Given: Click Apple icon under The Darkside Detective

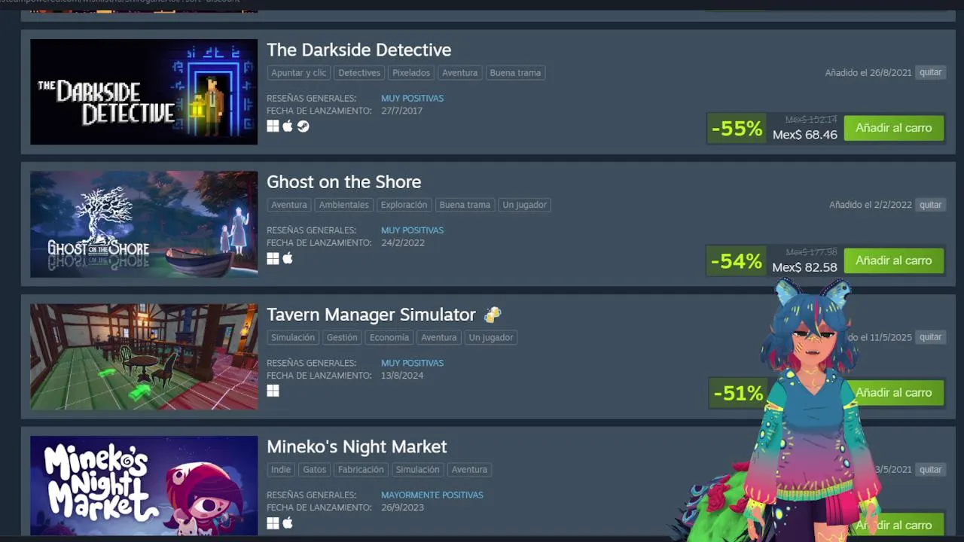Looking at the screenshot, I should [288, 126].
